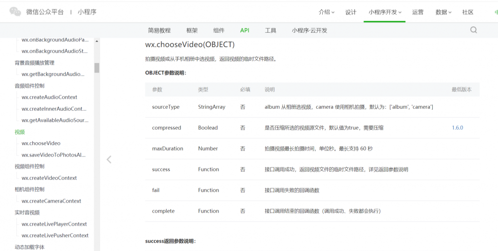Click the sidebar scroll up arrow
498x251 pixels.
coord(97,41)
